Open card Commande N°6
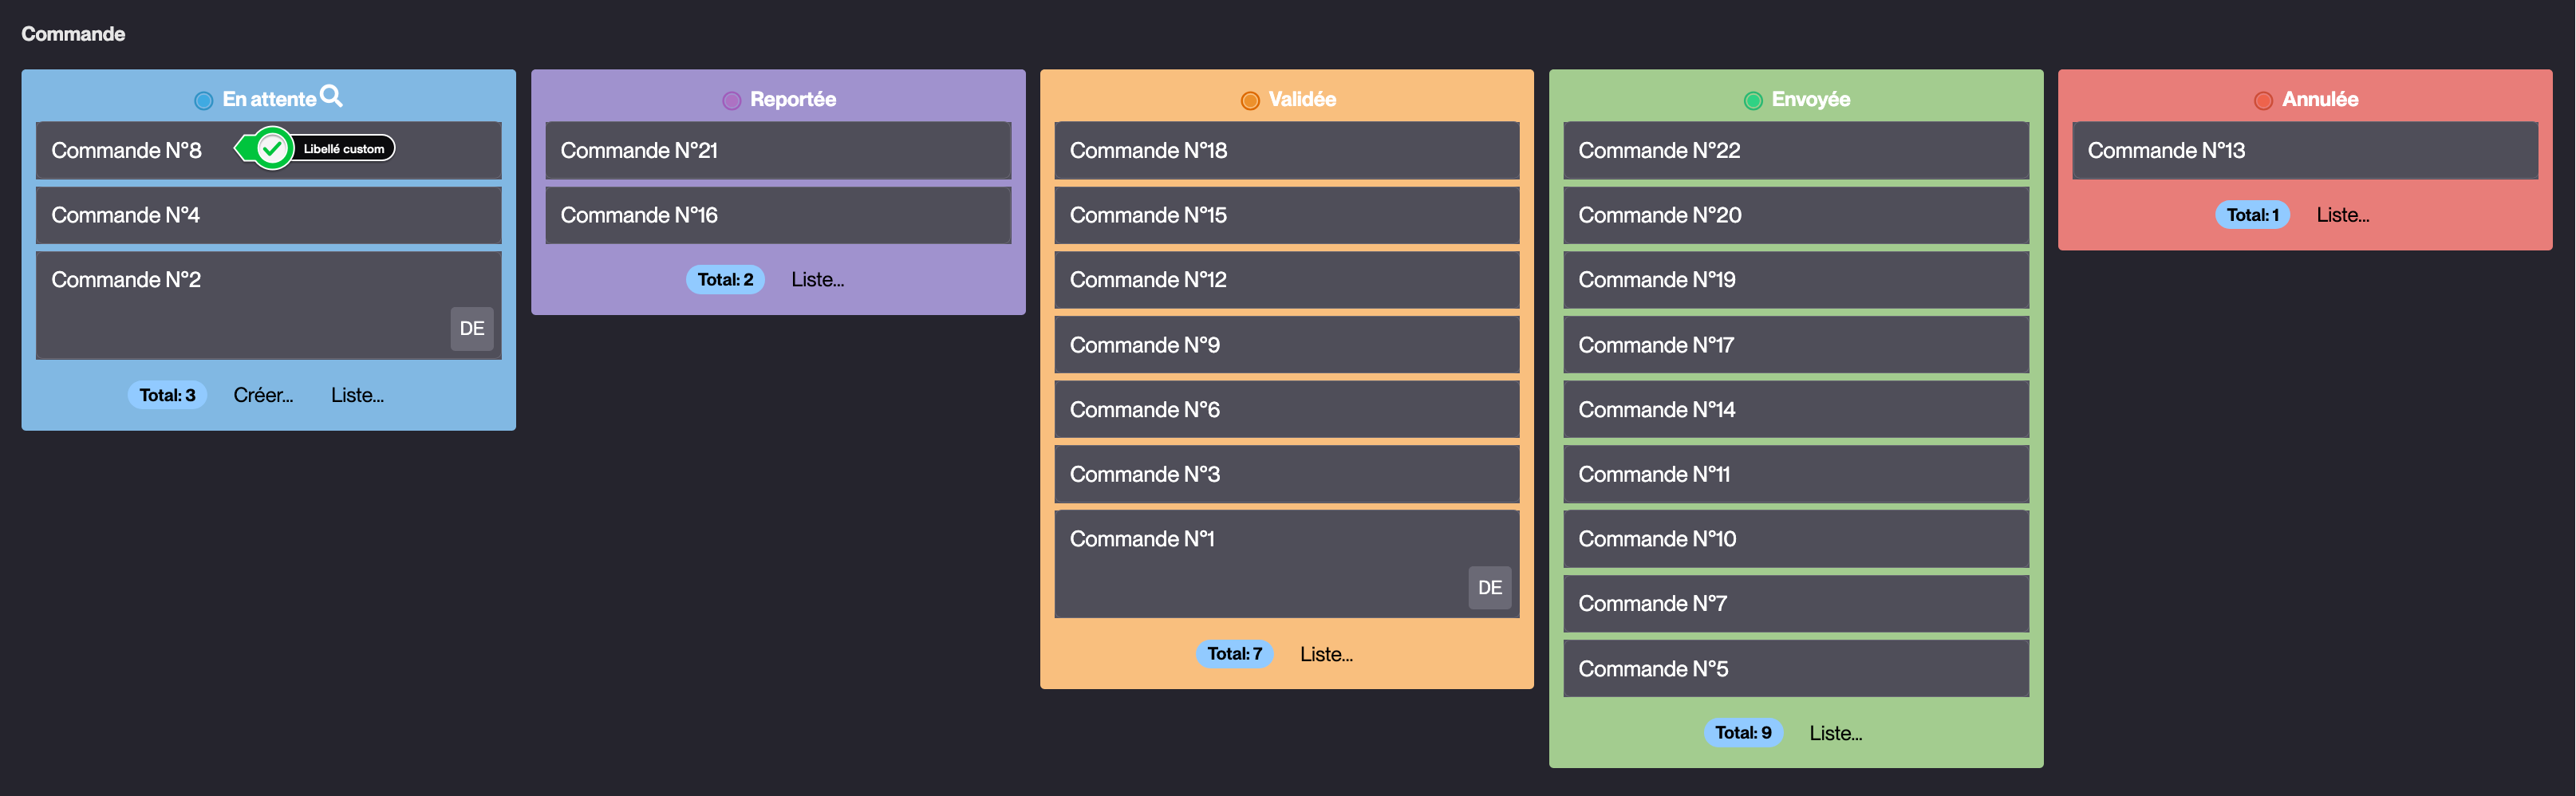This screenshot has height=796, width=2576. [x=1287, y=410]
